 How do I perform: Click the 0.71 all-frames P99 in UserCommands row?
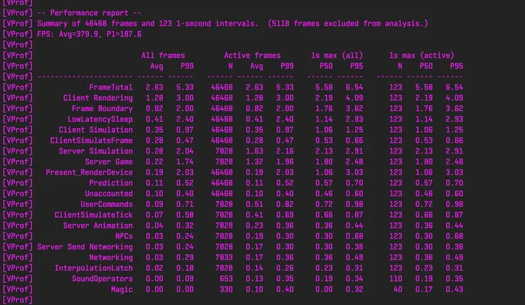185,205
